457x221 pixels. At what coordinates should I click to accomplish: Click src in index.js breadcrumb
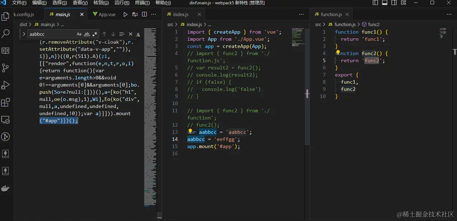(170, 24)
